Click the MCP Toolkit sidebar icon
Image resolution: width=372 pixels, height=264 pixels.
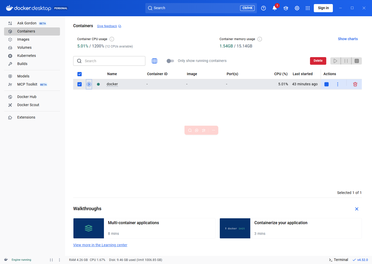10,85
